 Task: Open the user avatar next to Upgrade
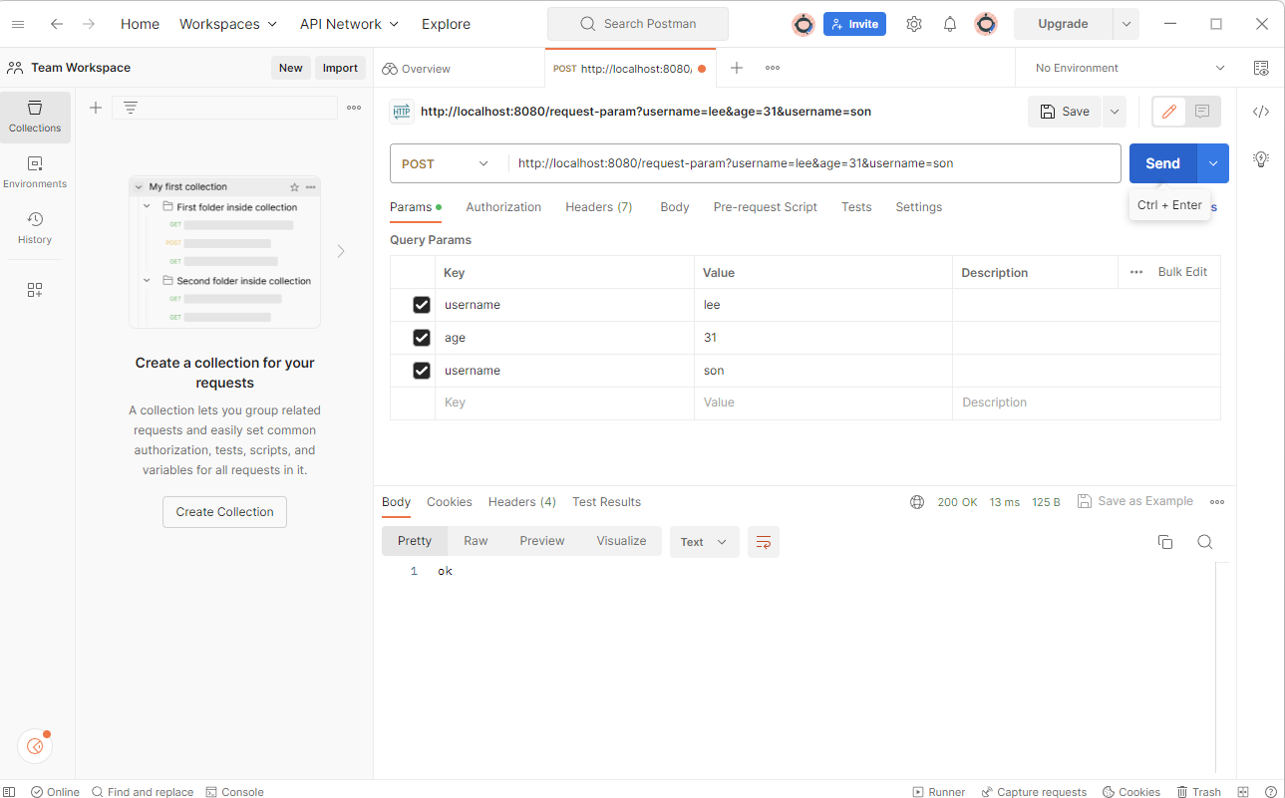coord(986,24)
